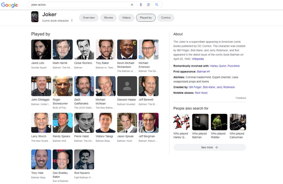Open the Wikipedia link in About
Screen dimensions: 283x184
click(198, 59)
